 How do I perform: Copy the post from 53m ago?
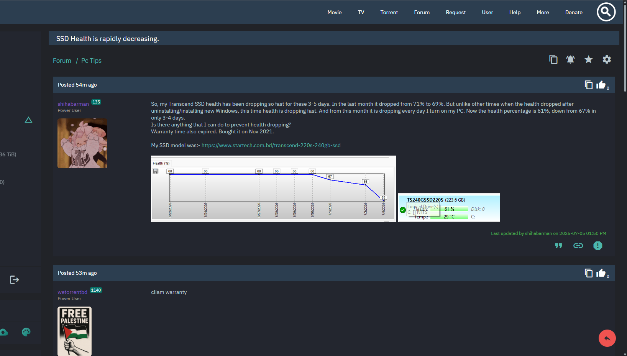(x=589, y=273)
